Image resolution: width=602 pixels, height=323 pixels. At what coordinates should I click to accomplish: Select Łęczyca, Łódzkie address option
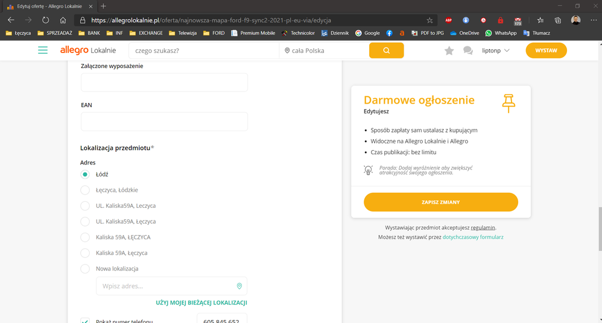pos(85,190)
